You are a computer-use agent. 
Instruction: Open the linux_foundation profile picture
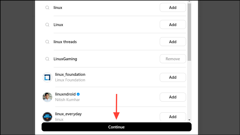pos(47,77)
